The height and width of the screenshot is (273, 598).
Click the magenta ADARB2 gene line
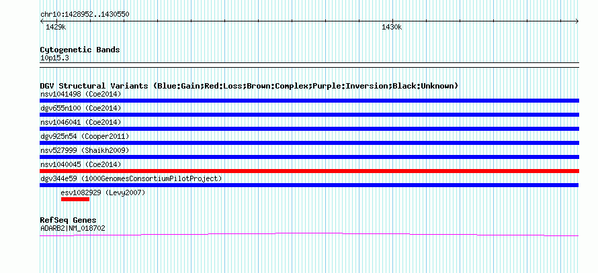pos(309,235)
